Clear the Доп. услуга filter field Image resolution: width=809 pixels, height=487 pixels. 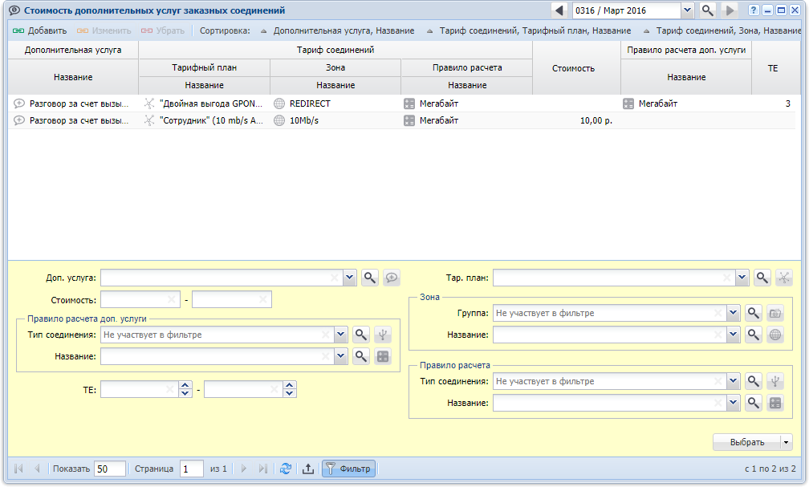(x=335, y=278)
